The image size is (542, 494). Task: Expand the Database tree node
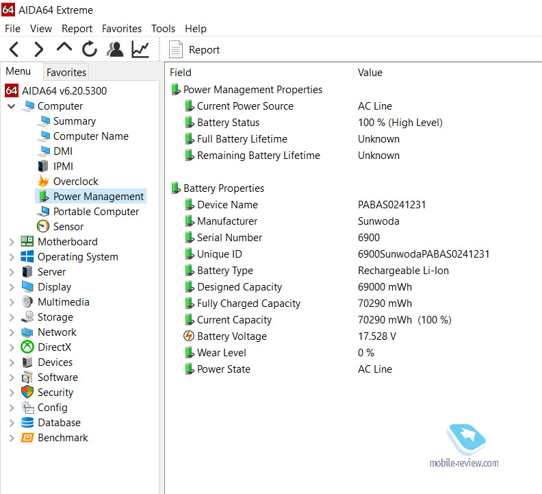click(12, 423)
